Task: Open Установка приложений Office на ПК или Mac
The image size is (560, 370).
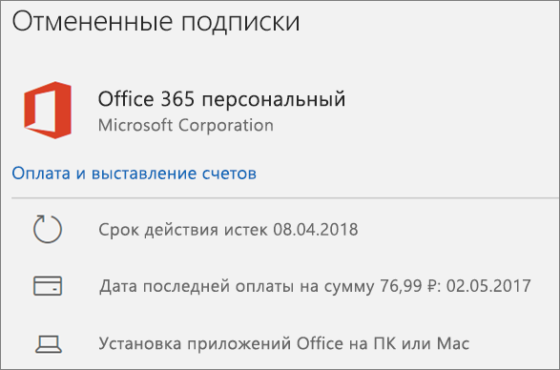Action: [284, 343]
